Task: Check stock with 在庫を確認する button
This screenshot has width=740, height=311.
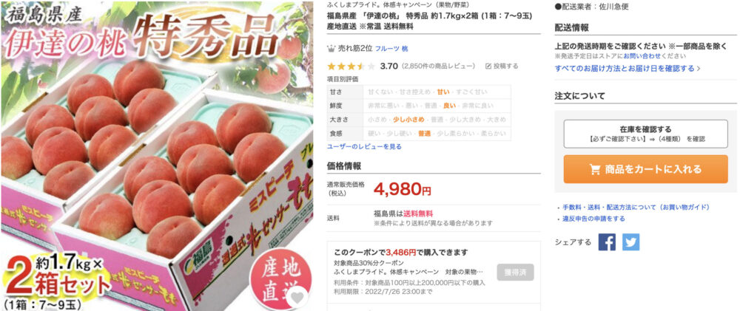Action: pyautogui.click(x=645, y=134)
